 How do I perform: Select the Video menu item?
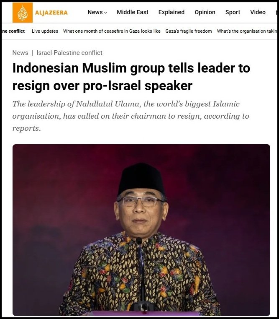(258, 12)
